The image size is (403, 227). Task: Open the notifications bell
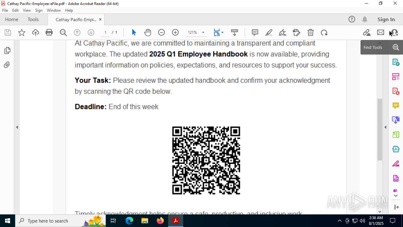[365, 19]
